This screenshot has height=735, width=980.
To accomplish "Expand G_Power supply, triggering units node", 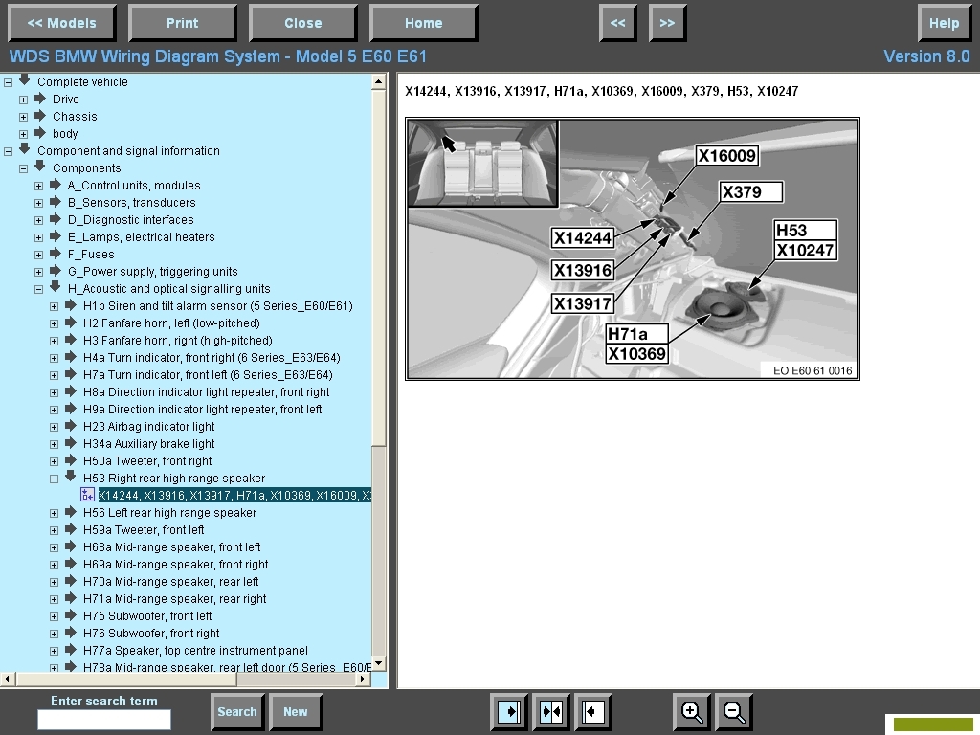I will tap(38, 272).
